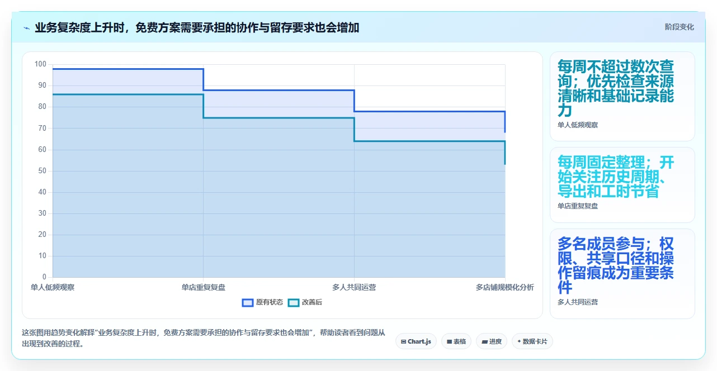Open the 单人低频观察 stage card

coord(622,96)
